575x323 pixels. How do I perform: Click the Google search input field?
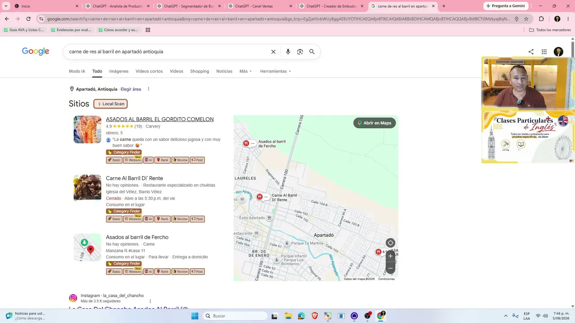tap(166, 52)
